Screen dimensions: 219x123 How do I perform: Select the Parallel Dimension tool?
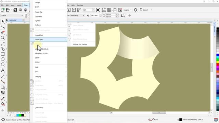[3, 76]
